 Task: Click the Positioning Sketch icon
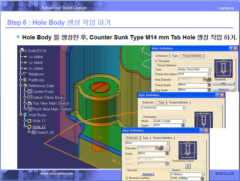point(188,166)
